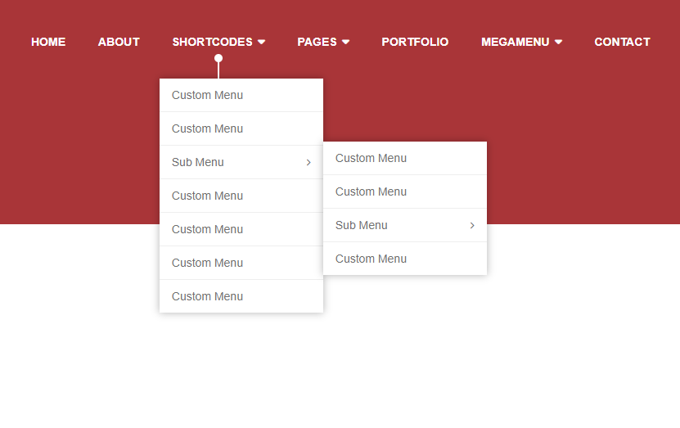The width and height of the screenshot is (680, 428).
Task: Click bottom Custom Menu in nested flyout submenu
Action: 371,259
